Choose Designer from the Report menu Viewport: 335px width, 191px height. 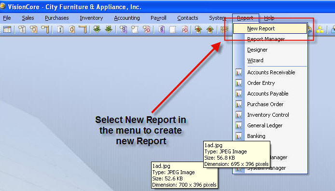[x=270, y=50]
